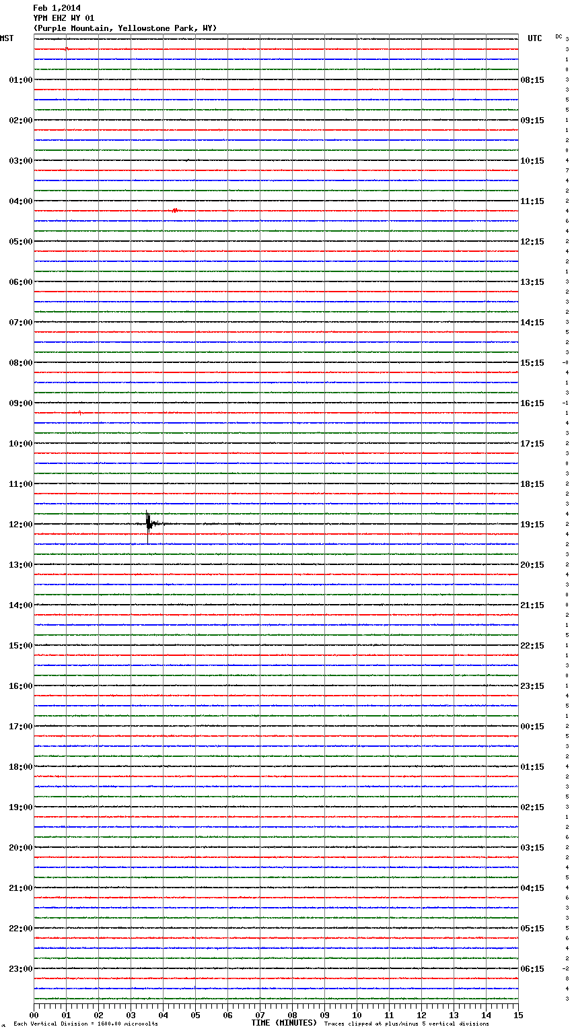This screenshot has height=1033, width=572.
Task: Click the red blip on the 09:15 trace
Action: tap(80, 412)
